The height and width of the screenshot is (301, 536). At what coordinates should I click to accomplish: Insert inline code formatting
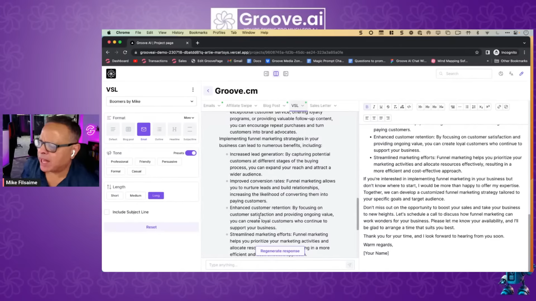409,107
